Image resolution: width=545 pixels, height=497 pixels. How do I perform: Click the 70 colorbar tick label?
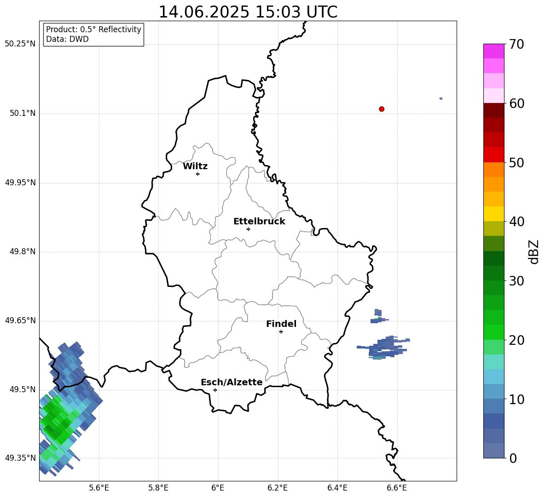coord(516,44)
